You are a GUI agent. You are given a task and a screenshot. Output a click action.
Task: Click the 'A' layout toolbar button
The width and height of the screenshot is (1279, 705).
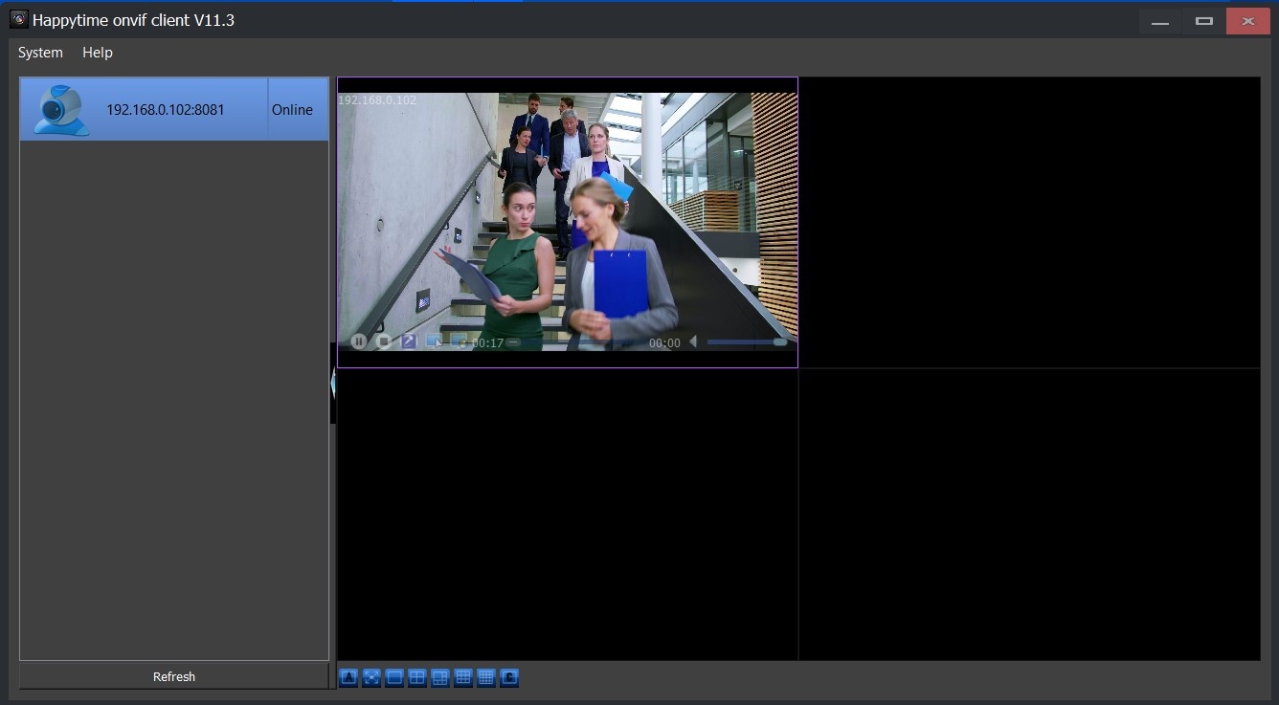(348, 678)
